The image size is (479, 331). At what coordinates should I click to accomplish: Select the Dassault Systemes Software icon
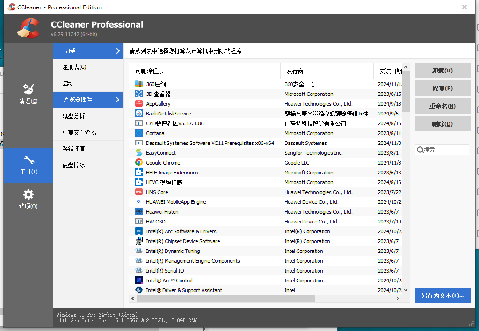click(x=139, y=143)
